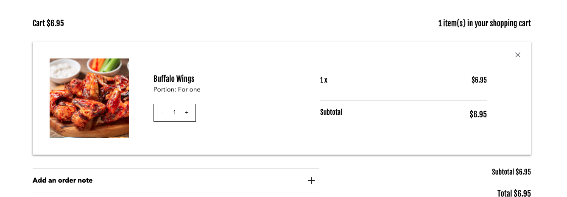Increase quantity with the plus button
This screenshot has height=197, width=567.
click(187, 113)
